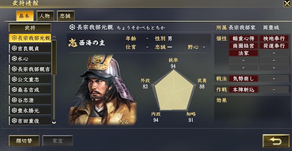292x151 pixels.
Task: Select 長宗我部親吉 in officer list
Action: (x=30, y=69)
